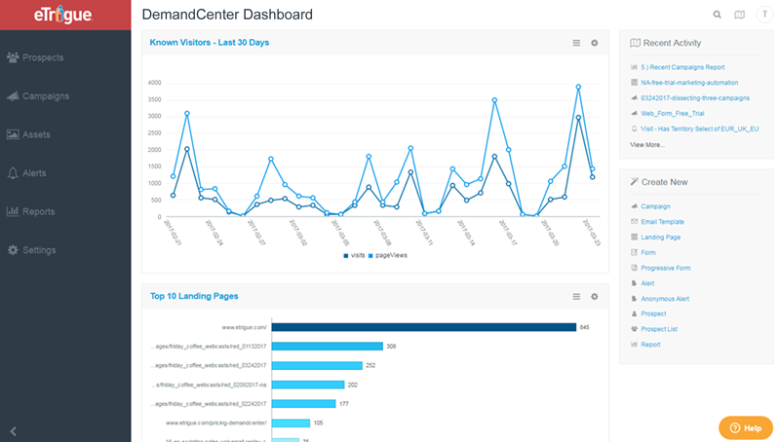
Task: Create a new Email Template
Action: [662, 222]
